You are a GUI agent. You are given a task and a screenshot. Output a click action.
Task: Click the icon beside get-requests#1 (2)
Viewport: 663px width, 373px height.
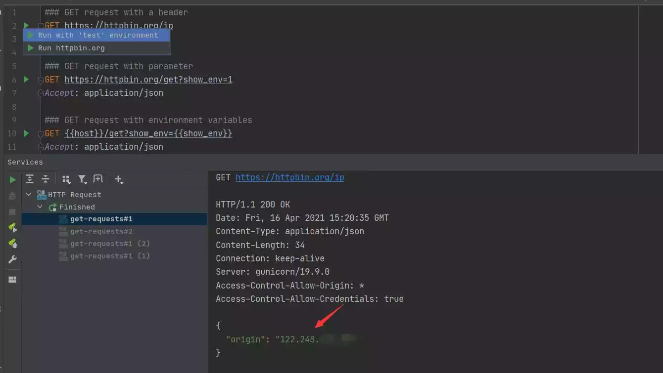[x=63, y=244]
